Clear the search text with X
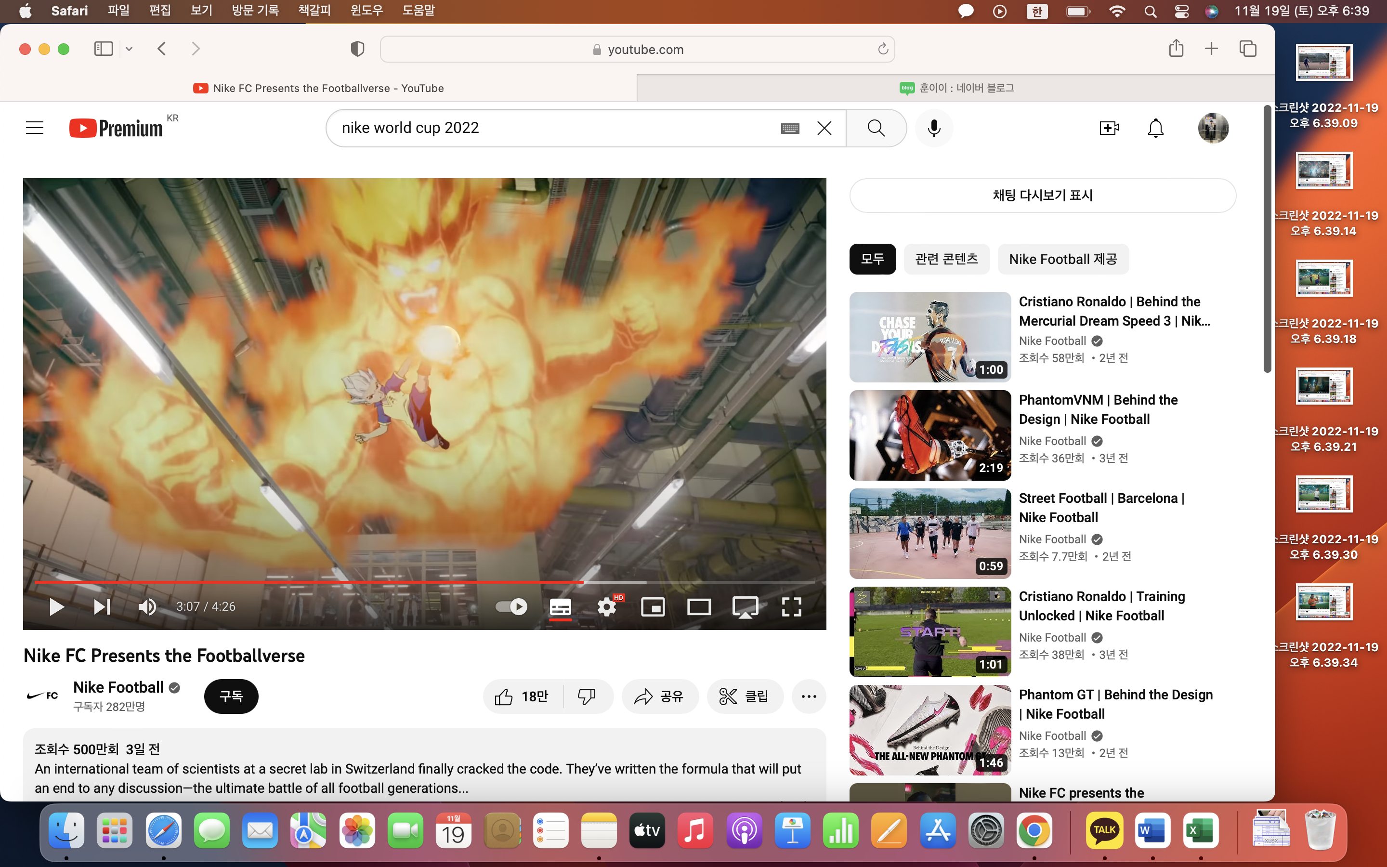Image resolution: width=1387 pixels, height=867 pixels. [824, 128]
